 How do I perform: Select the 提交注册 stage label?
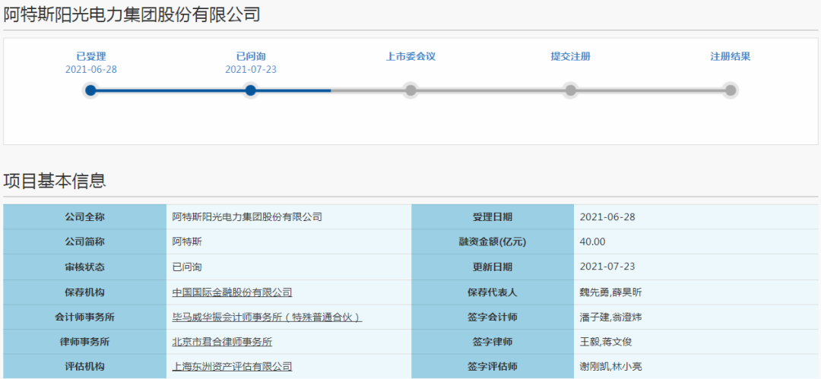(x=570, y=56)
